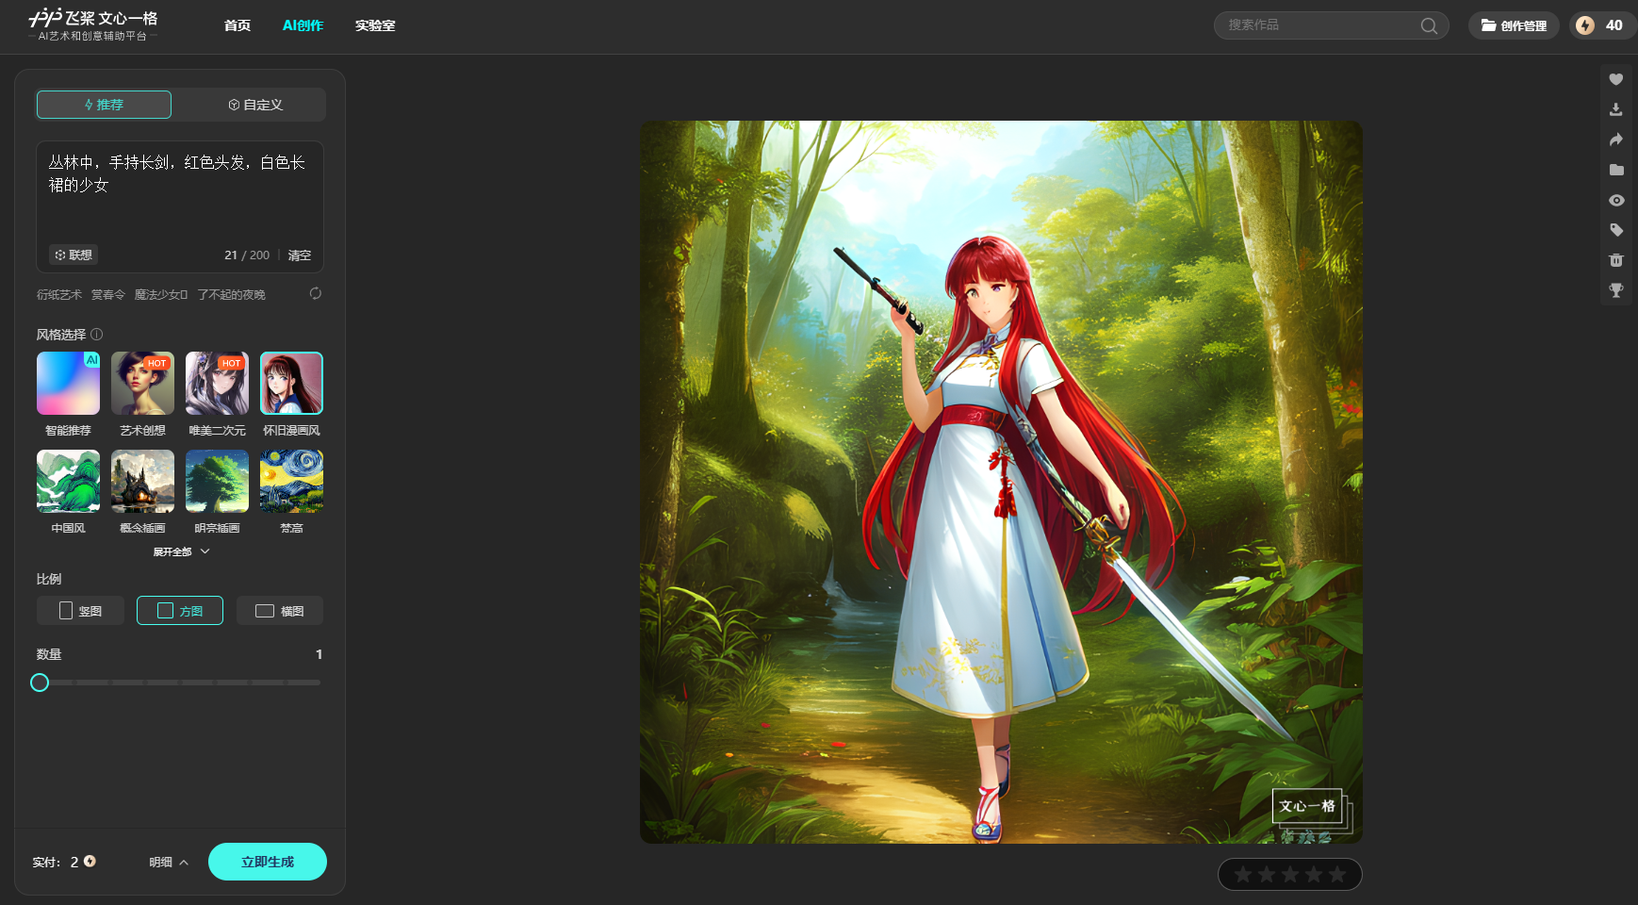Click the first rating star under the image
Image resolution: width=1638 pixels, height=905 pixels.
[1243, 875]
